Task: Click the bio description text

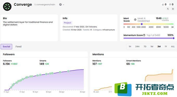Action: pyautogui.click(x=28, y=23)
